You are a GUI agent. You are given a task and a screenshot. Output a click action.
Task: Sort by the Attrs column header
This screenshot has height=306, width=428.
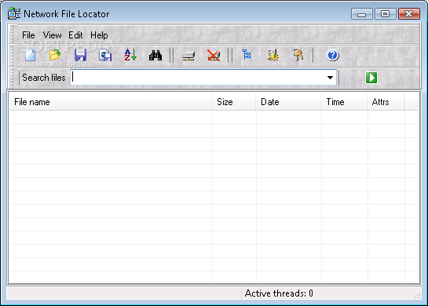point(386,102)
